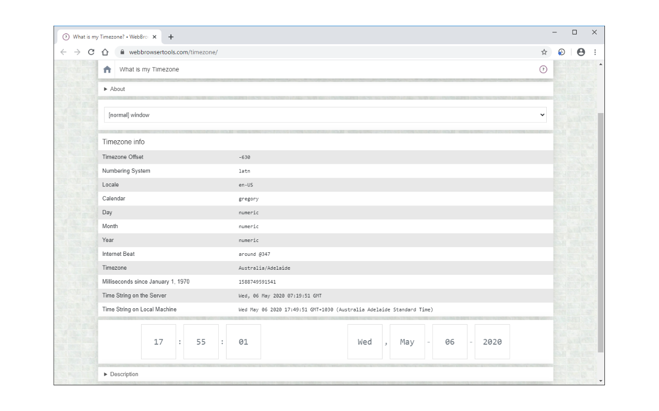
Task: Click the weekday box showing Wed
Action: point(365,342)
